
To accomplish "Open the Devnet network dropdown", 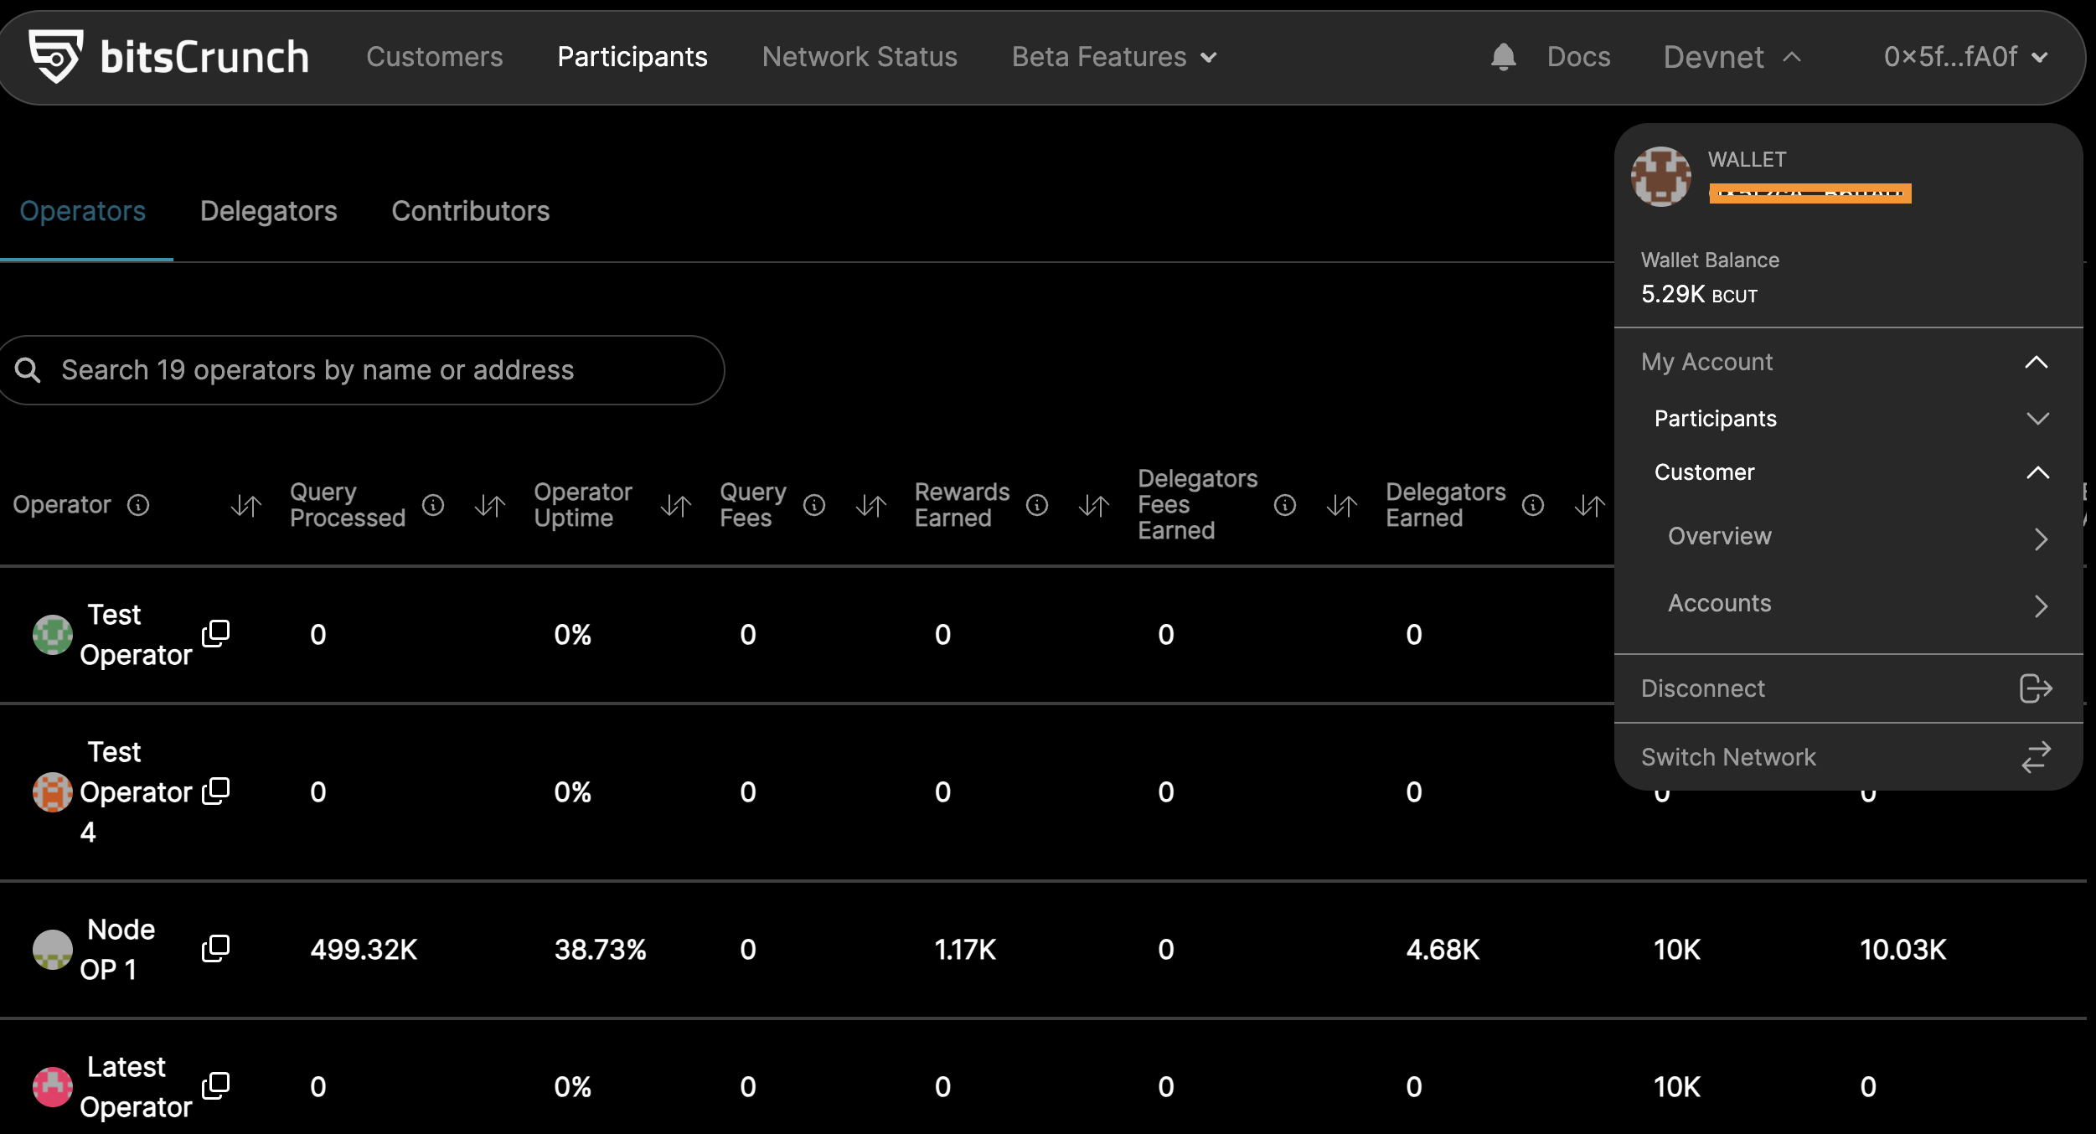I will tap(1731, 57).
